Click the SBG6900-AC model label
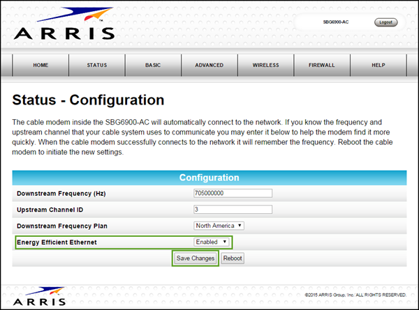The width and height of the screenshot is (419, 310). [x=336, y=22]
